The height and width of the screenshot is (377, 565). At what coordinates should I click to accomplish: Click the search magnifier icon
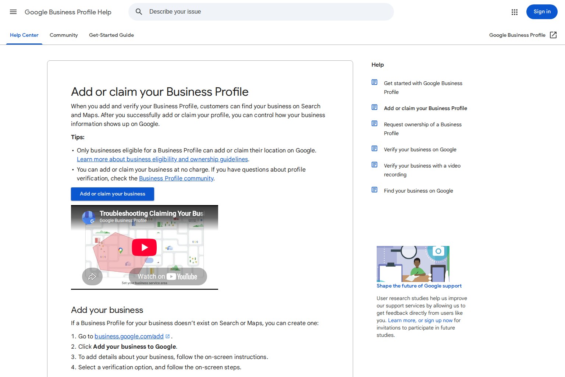click(x=139, y=12)
